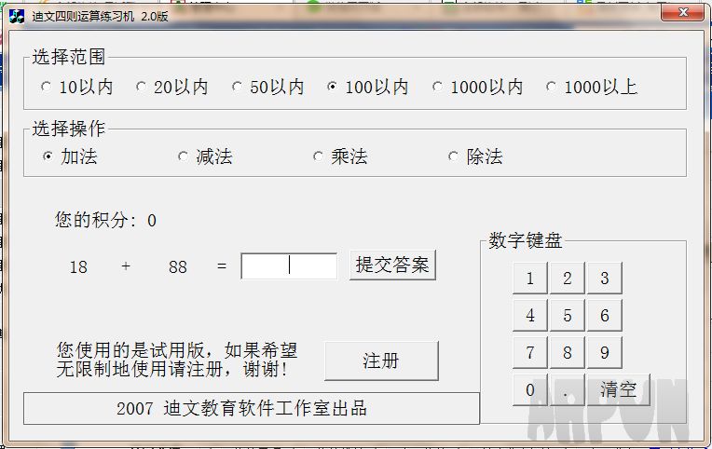Clear the answer with 清空 button
This screenshot has width=712, height=449.
tap(619, 389)
